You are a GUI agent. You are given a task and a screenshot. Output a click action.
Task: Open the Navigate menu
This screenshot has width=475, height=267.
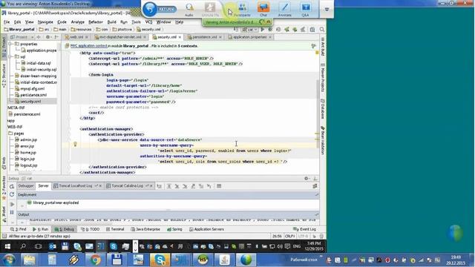click(x=45, y=22)
